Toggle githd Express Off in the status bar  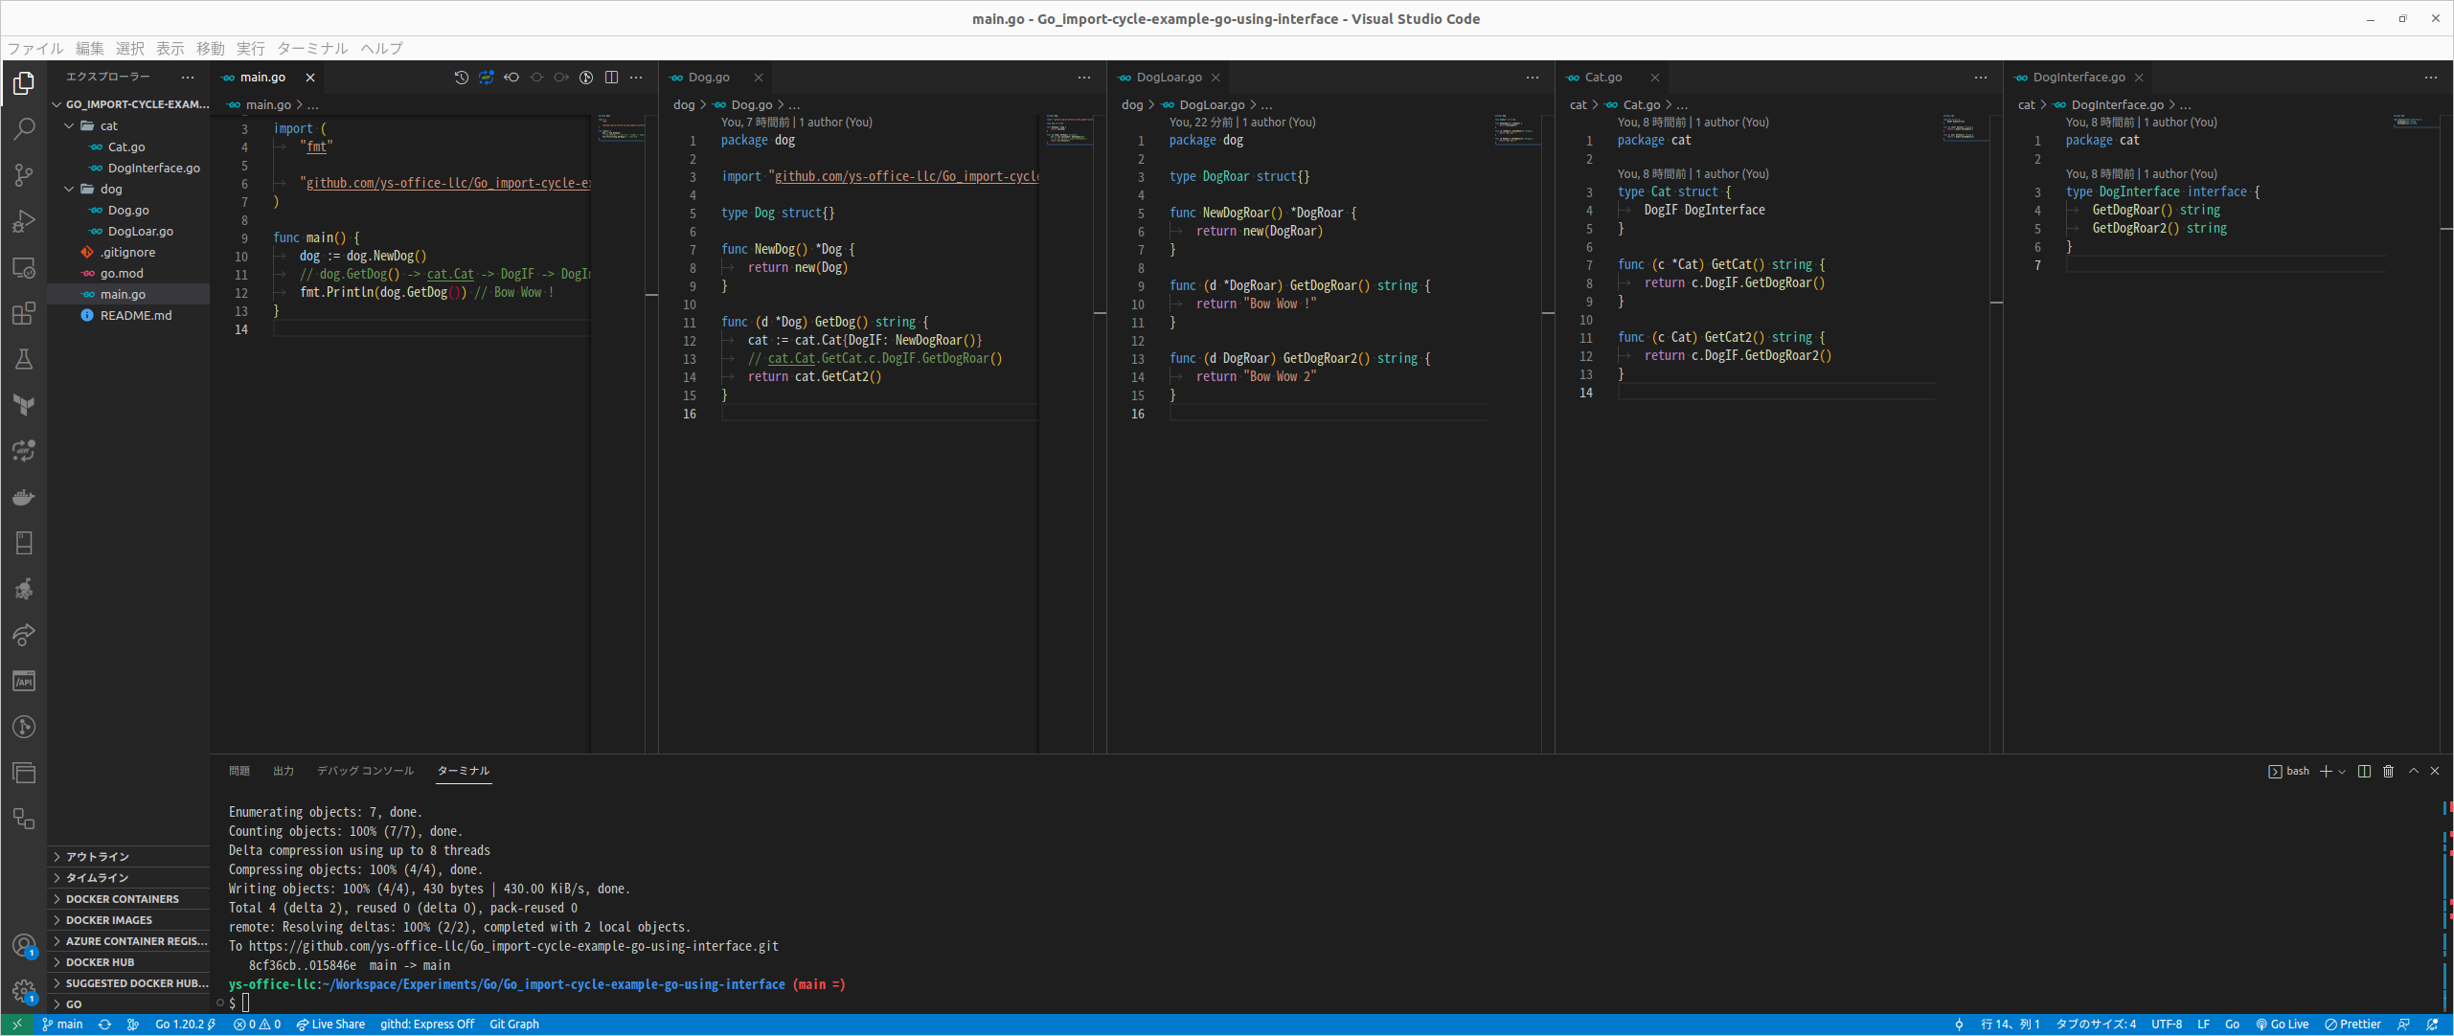(426, 1024)
